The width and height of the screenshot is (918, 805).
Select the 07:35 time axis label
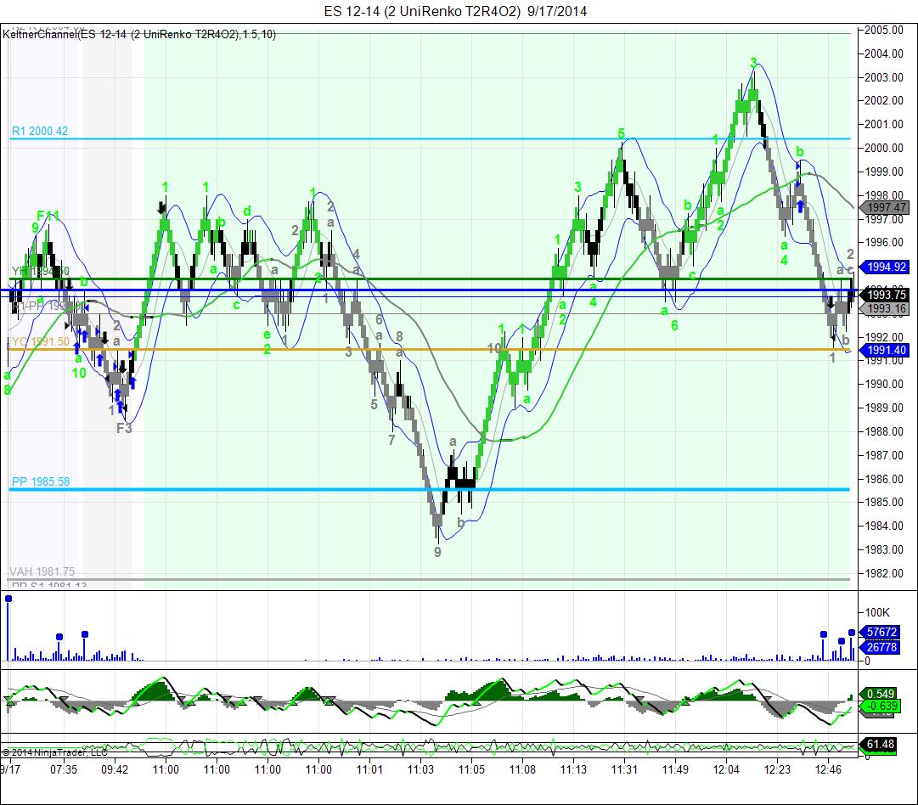tap(63, 769)
